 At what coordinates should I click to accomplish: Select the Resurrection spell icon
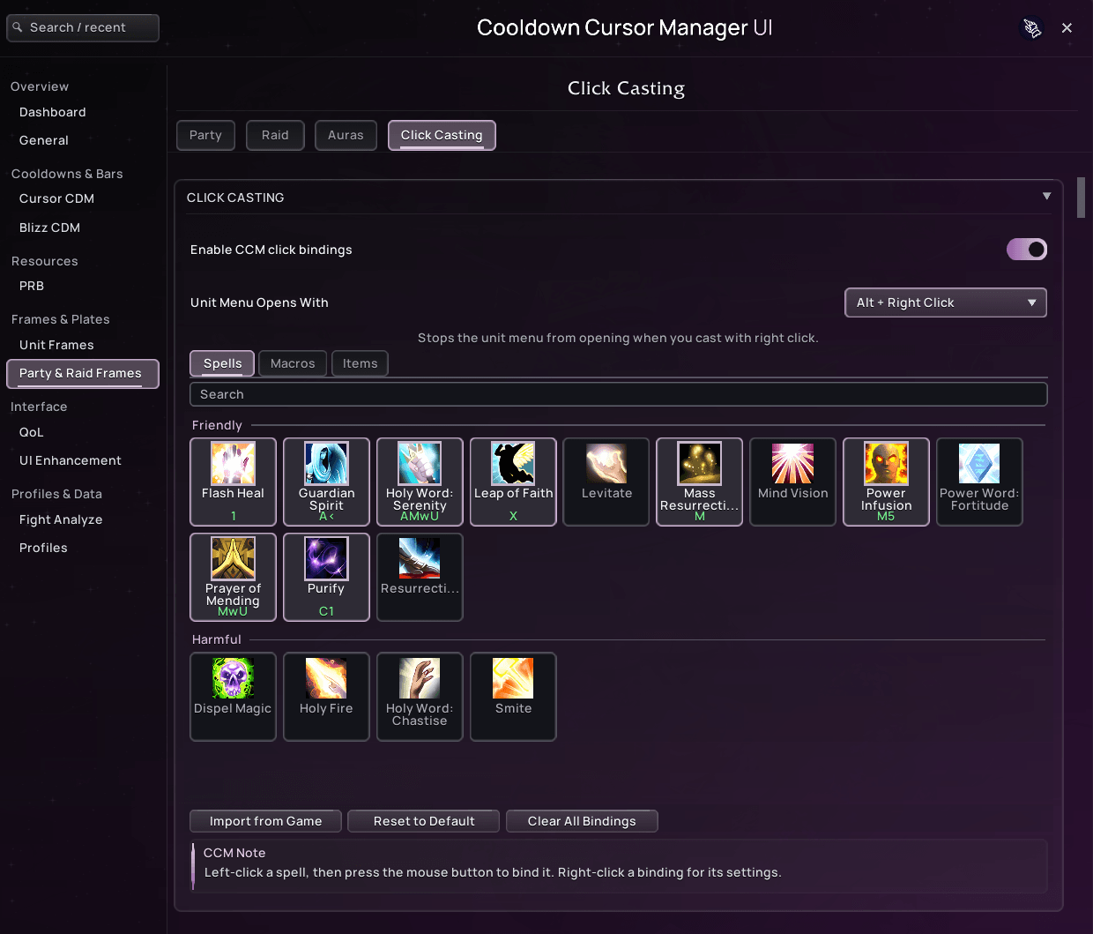(420, 559)
